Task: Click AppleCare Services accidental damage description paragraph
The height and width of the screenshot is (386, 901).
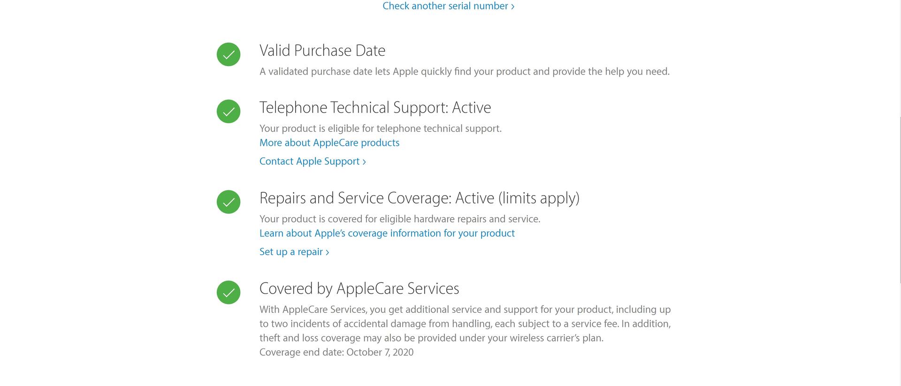Action: click(465, 324)
